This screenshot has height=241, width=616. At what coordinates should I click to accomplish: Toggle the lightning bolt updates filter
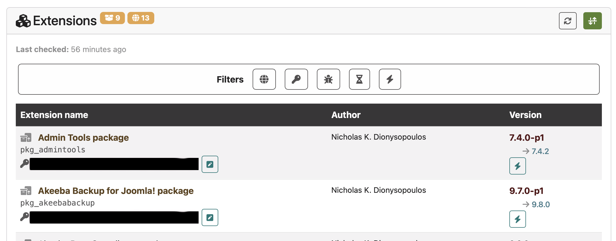[x=390, y=79]
